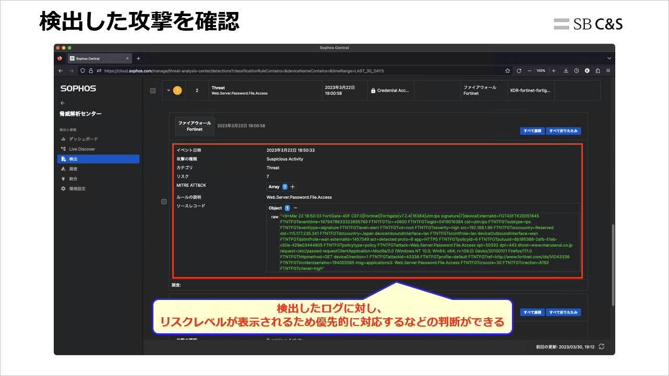669x376 pixels.
Task: Zoom out using the minus toolbar icon
Action: coord(530,71)
